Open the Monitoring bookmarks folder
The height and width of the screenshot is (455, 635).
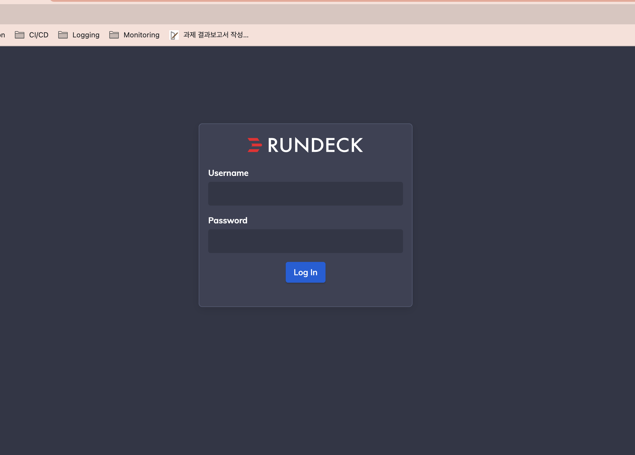135,35
